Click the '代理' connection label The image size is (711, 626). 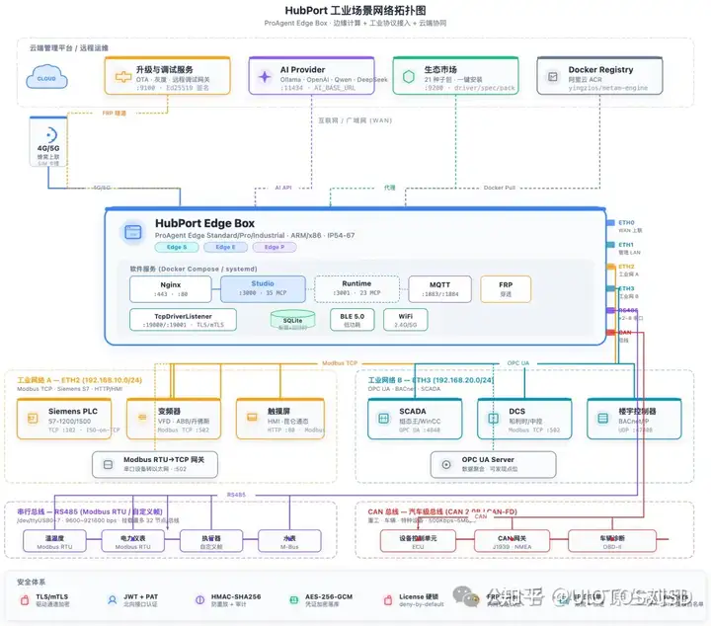point(389,188)
